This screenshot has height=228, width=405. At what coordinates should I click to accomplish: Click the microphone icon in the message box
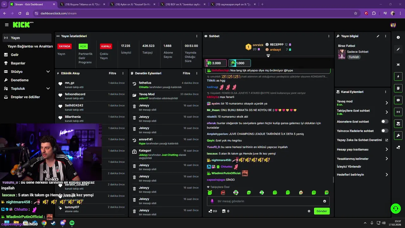click(212, 201)
